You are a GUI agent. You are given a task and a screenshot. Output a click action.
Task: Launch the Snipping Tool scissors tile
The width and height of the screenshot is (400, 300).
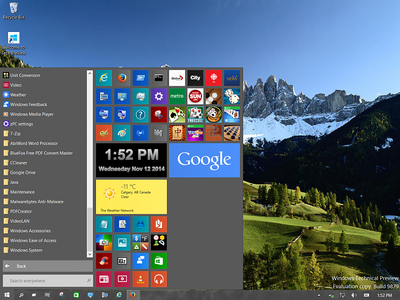(159, 115)
